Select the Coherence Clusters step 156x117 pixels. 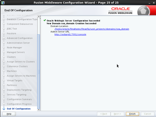(x=17, y=66)
